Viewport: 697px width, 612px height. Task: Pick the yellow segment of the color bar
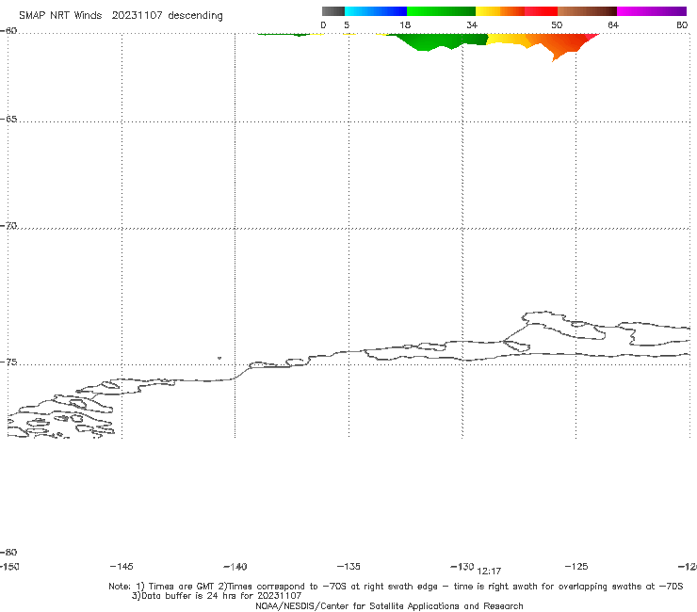pyautogui.click(x=488, y=11)
